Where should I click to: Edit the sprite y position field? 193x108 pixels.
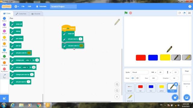coord(175,72)
